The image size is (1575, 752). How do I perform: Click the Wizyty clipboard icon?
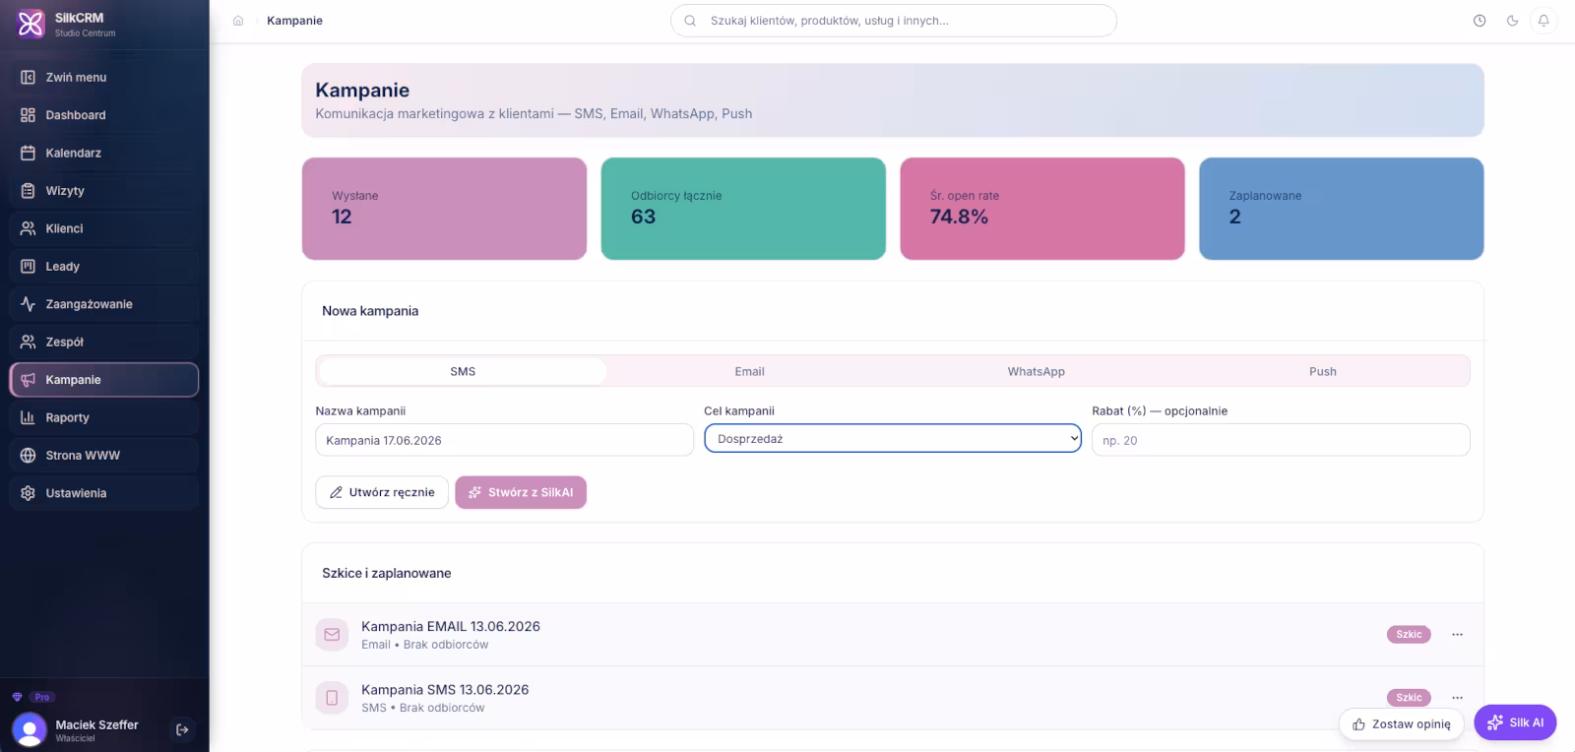click(x=28, y=191)
